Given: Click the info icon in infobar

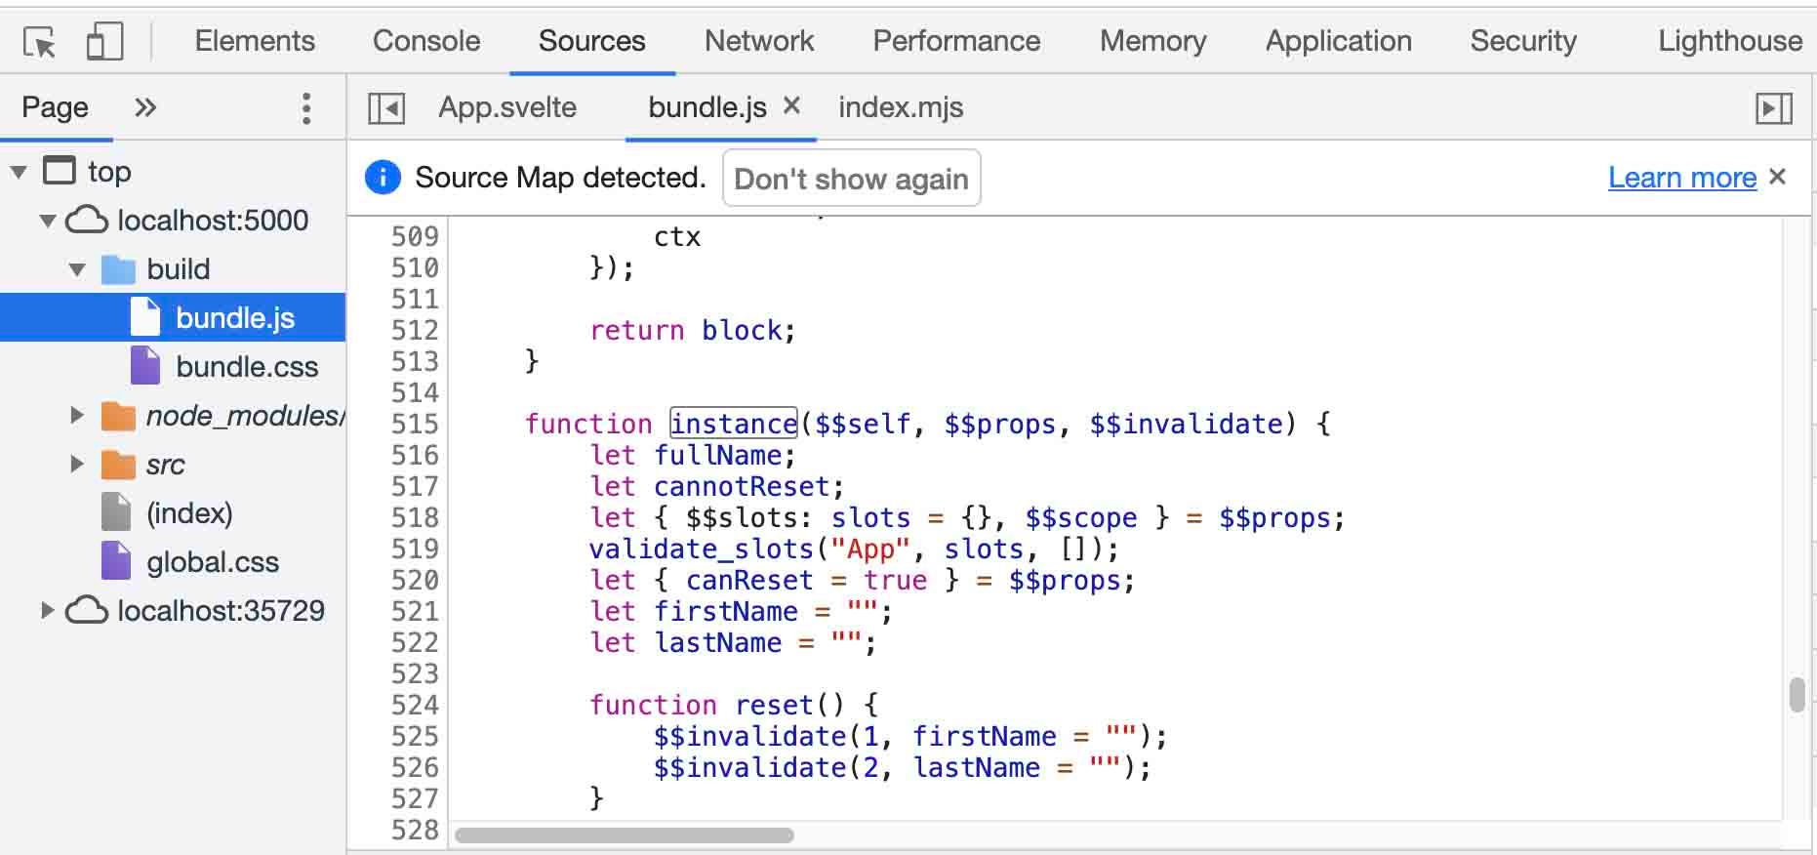Looking at the screenshot, I should tap(383, 178).
